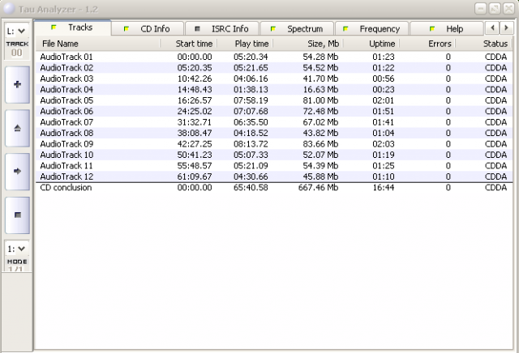Click the 667.46 Mb total size
The image size is (519, 353).
pyautogui.click(x=318, y=188)
